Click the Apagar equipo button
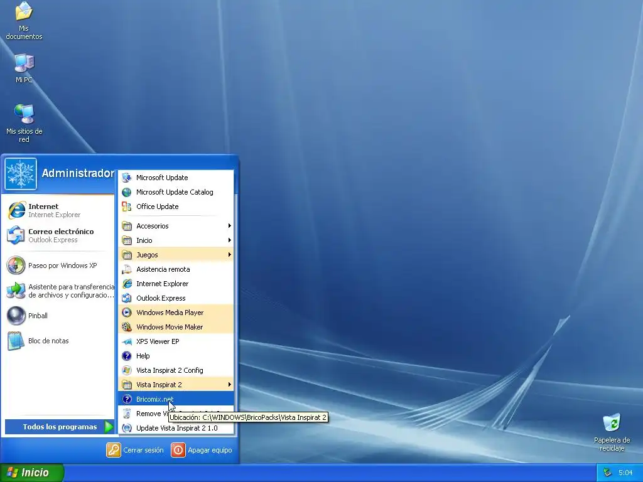Viewport: 643px width, 482px height. click(202, 450)
